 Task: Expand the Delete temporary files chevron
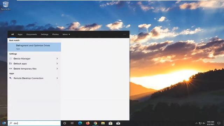click(x=57, y=69)
